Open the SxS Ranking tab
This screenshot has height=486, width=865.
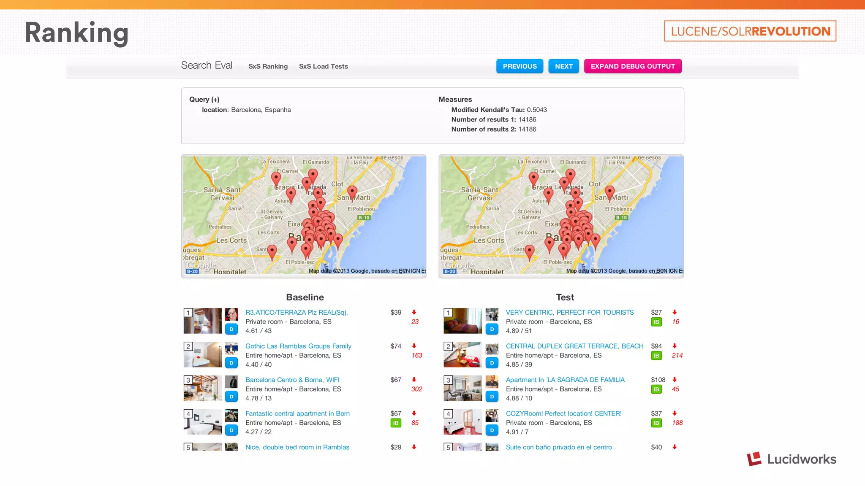tap(268, 66)
